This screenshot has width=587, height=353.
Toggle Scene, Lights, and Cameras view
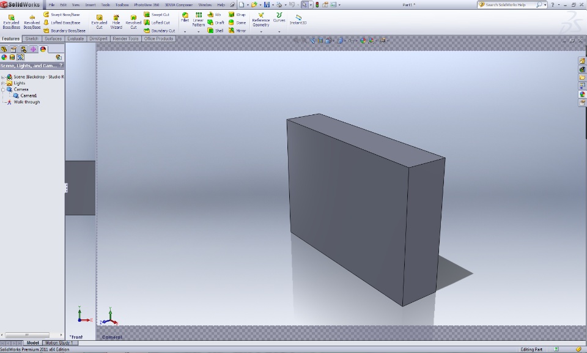21,58
